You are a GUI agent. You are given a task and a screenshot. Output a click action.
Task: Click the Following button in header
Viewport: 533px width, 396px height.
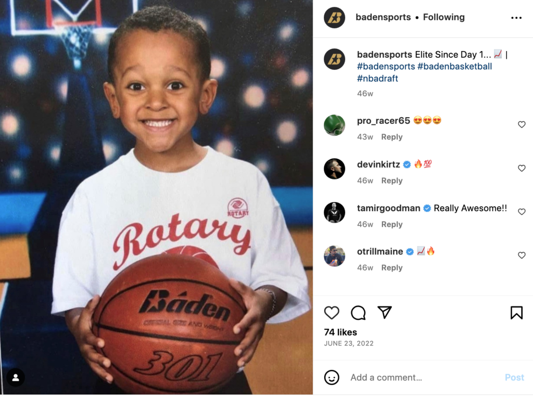click(x=443, y=17)
